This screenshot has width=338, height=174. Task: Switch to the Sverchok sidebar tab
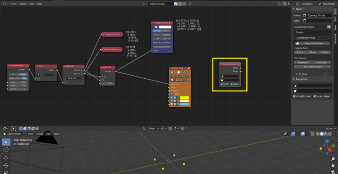(x=335, y=39)
